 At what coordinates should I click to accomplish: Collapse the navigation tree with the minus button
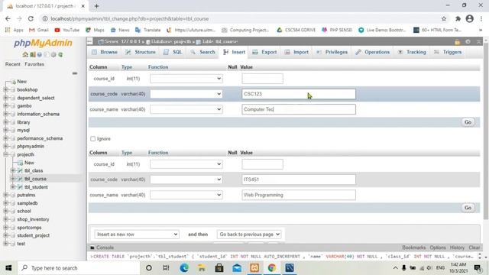coord(75,73)
